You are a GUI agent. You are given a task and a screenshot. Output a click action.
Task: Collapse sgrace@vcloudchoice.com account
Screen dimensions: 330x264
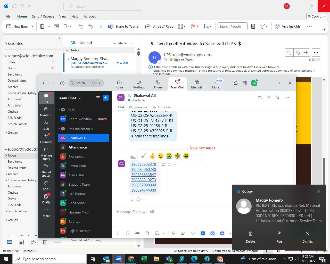[x=6, y=56]
